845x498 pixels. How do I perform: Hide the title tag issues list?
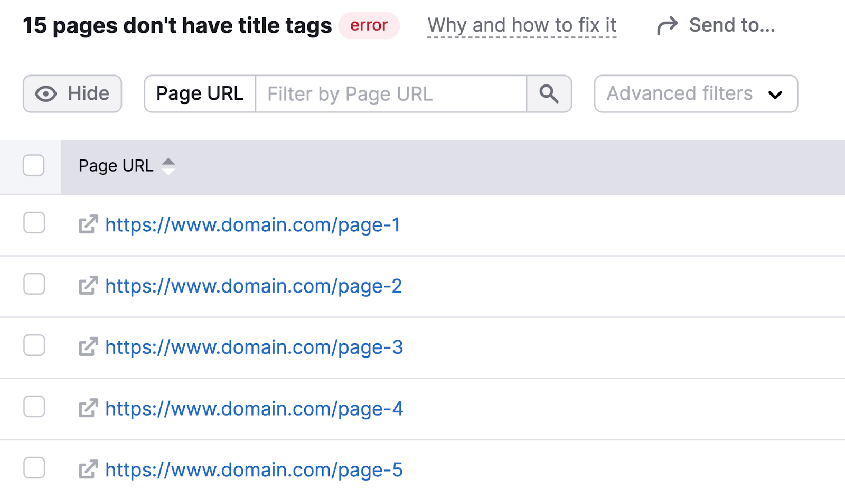coord(72,94)
